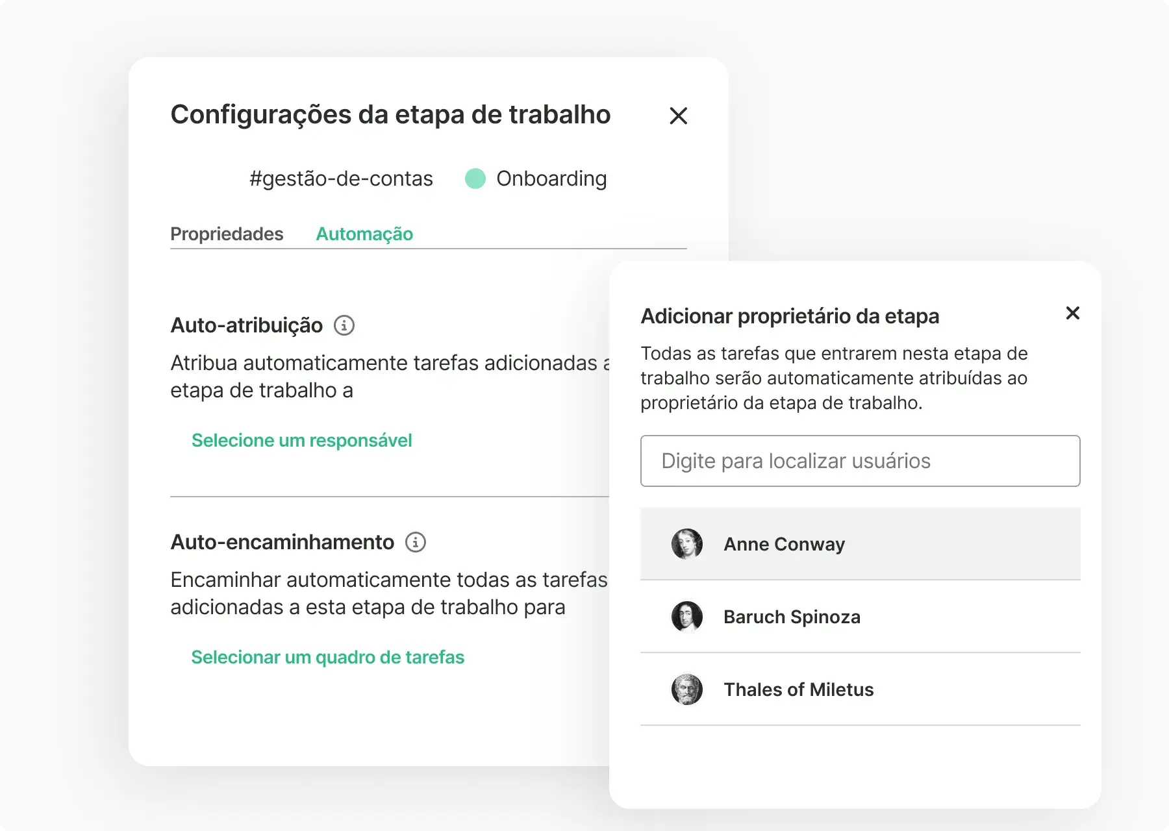Image resolution: width=1169 pixels, height=831 pixels.
Task: Close the Configurações da etapa de trabalho dialog
Action: [x=678, y=116]
